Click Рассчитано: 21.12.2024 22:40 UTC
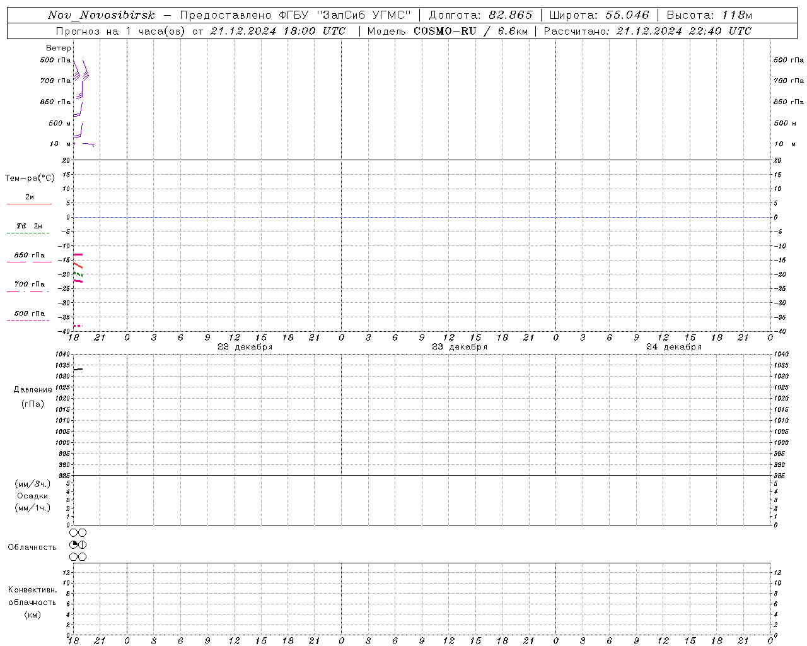 click(647, 31)
